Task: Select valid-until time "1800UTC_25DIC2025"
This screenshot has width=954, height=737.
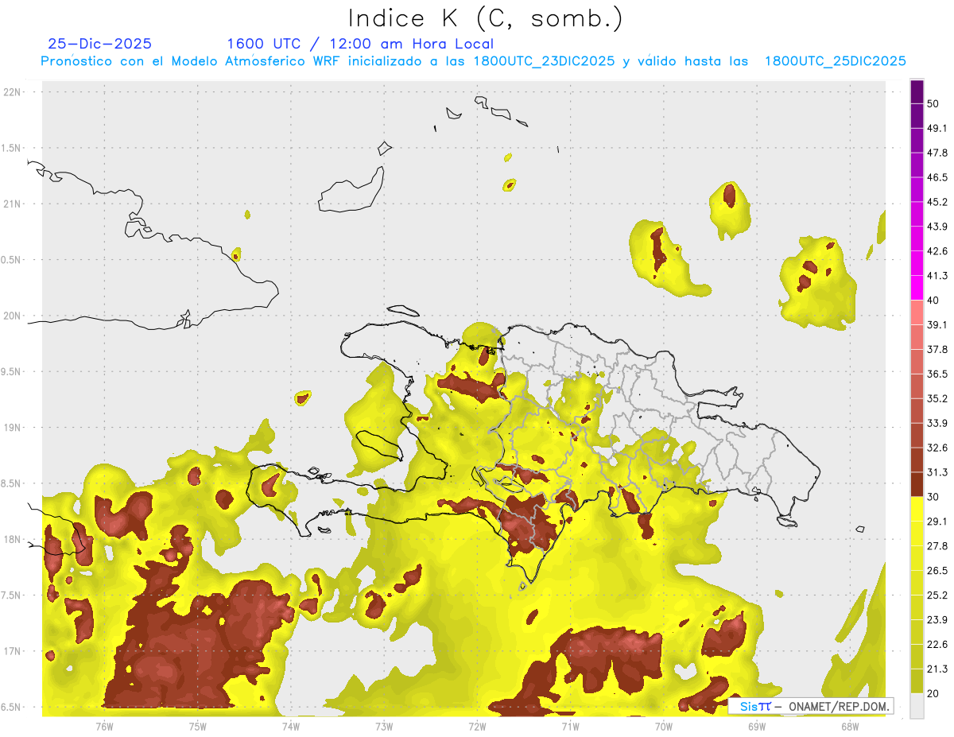Action: coord(836,61)
